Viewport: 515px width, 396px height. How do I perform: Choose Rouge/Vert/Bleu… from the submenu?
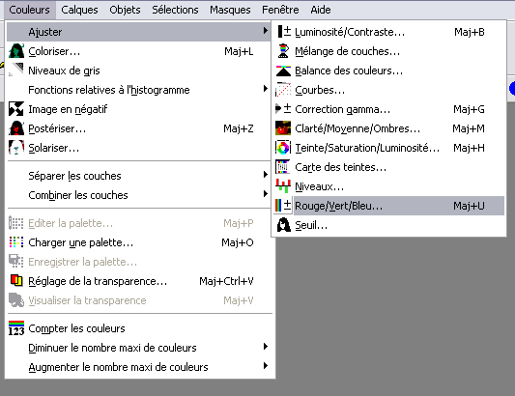(x=388, y=206)
